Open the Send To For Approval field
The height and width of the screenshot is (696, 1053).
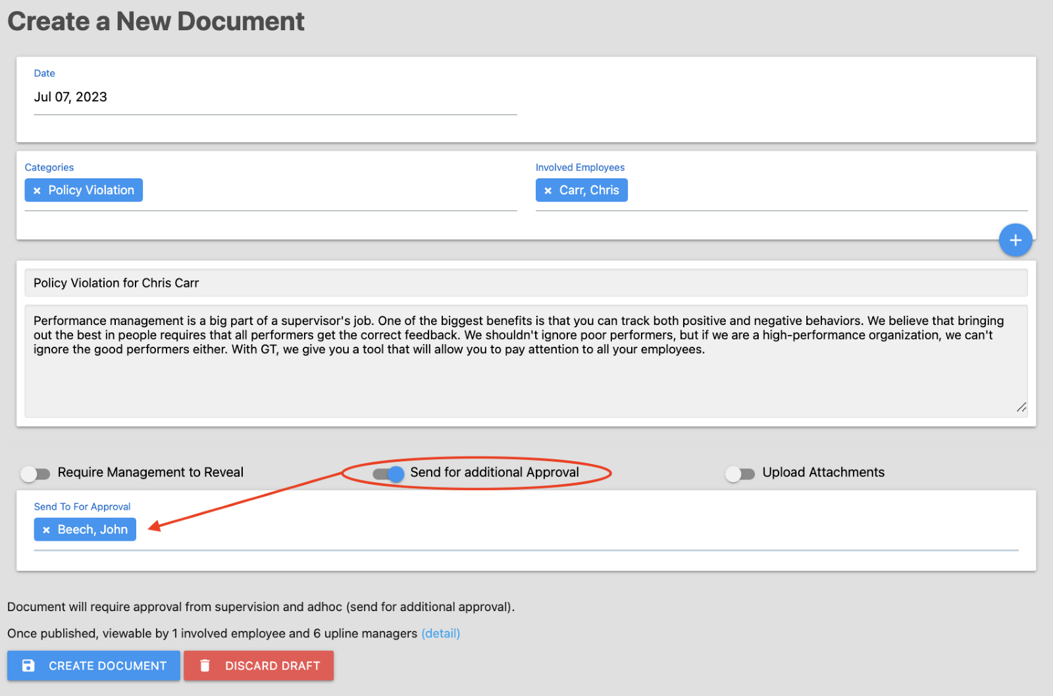pos(526,530)
